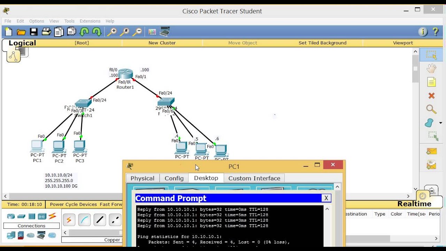The image size is (446, 251).
Task: Click the [Root] navigation button
Action: click(82, 43)
